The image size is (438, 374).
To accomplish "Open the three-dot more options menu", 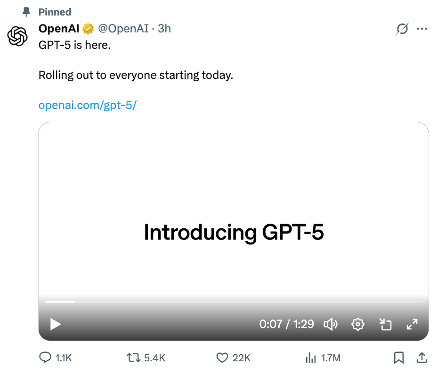I will (x=422, y=29).
